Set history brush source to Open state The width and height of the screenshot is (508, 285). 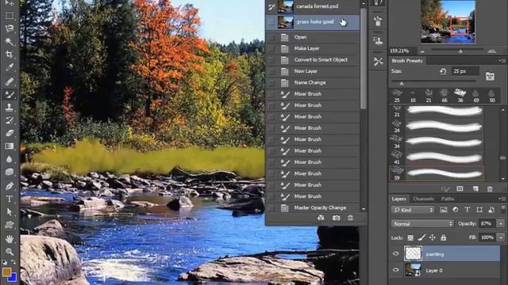coord(271,37)
